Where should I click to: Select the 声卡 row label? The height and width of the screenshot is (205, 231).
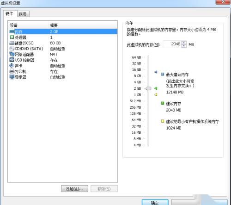[x=18, y=66]
